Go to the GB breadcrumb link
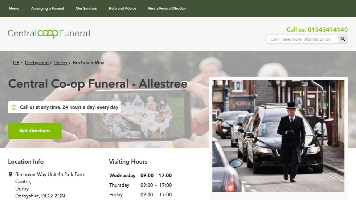 point(16,63)
